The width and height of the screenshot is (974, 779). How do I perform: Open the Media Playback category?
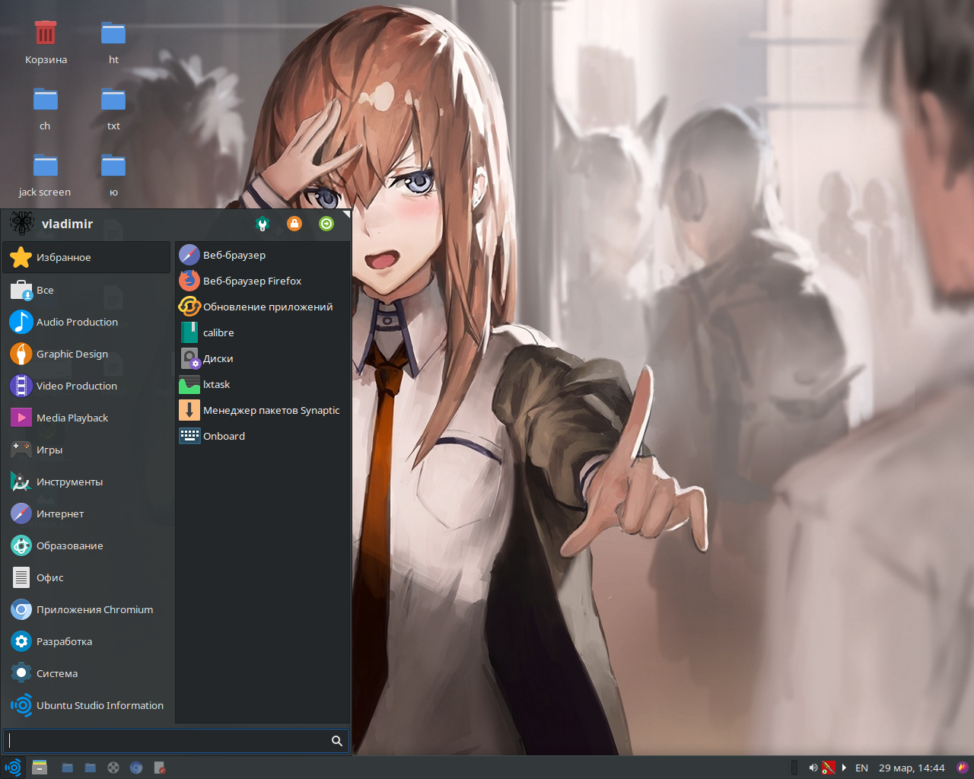86,418
